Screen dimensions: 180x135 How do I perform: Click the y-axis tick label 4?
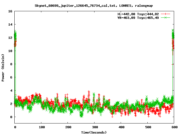pos(11,91)
